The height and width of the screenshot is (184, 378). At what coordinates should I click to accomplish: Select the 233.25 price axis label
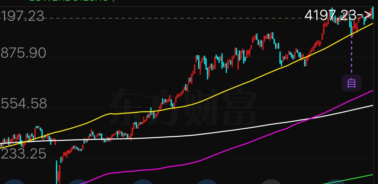click(x=24, y=154)
